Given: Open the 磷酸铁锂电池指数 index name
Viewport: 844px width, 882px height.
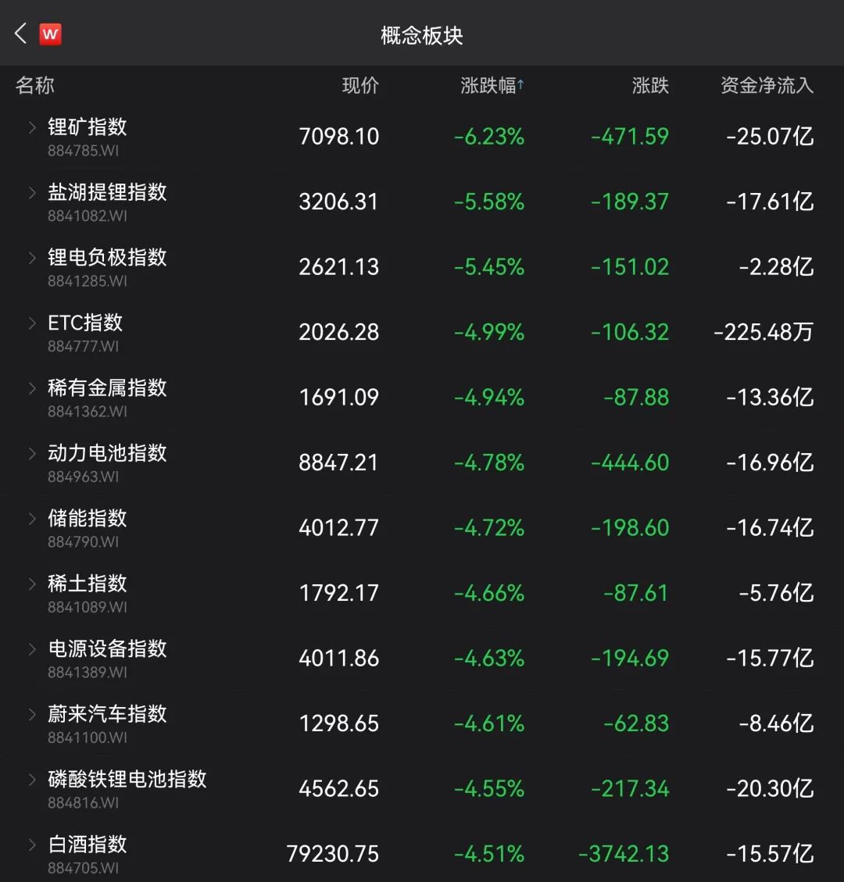Looking at the screenshot, I should pos(127,780).
